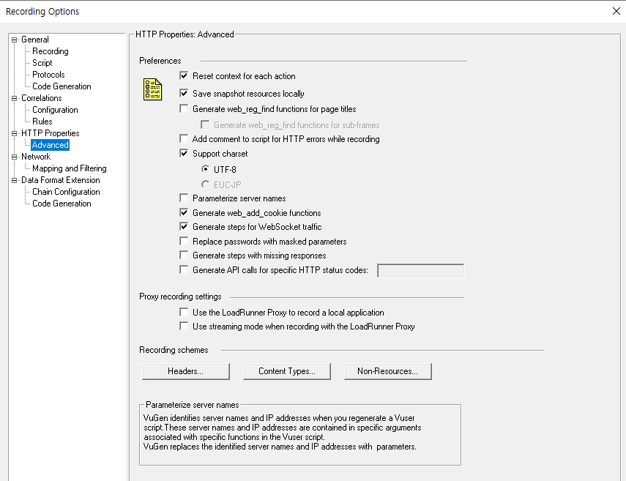Check Generate steps with missing responses
This screenshot has width=626, height=481.
pos(184,256)
